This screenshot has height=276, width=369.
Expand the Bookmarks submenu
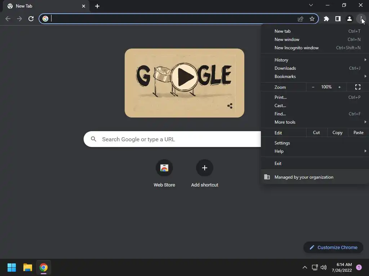pos(315,76)
